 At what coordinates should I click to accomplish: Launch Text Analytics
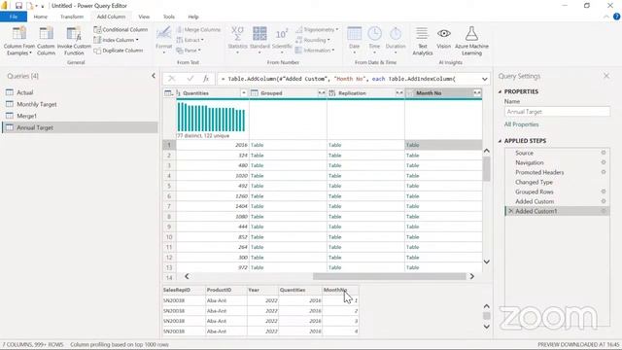pyautogui.click(x=422, y=41)
